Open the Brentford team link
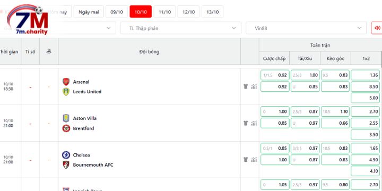Screen dimensions: 382x191 coord(83,128)
